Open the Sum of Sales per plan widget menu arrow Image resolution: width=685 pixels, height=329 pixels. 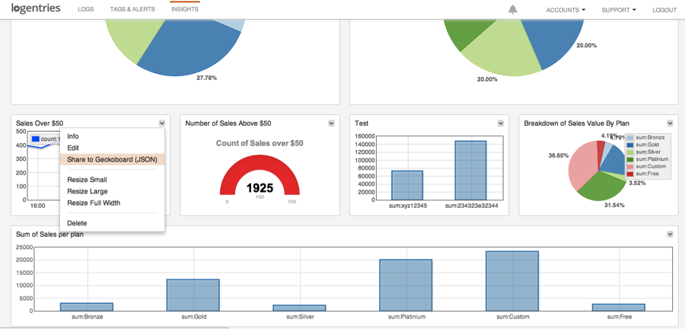670,235
